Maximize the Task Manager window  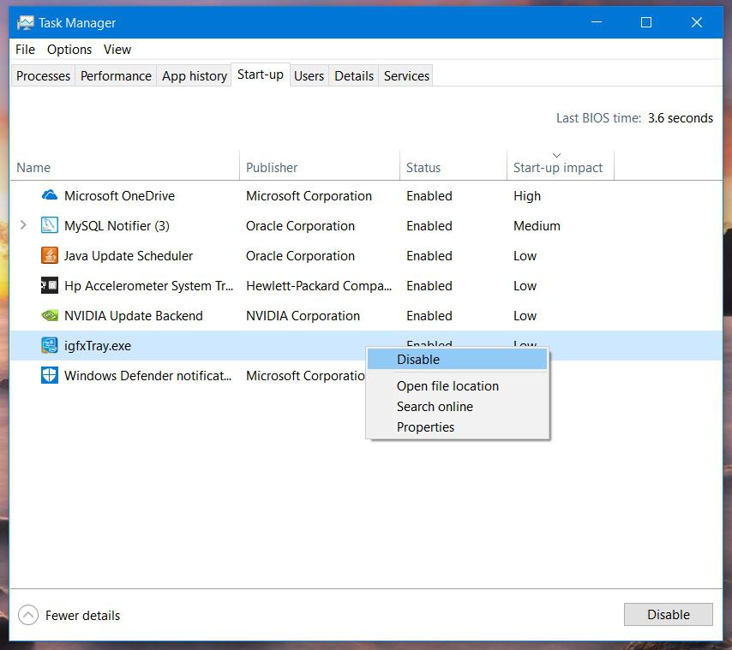pyautogui.click(x=645, y=22)
